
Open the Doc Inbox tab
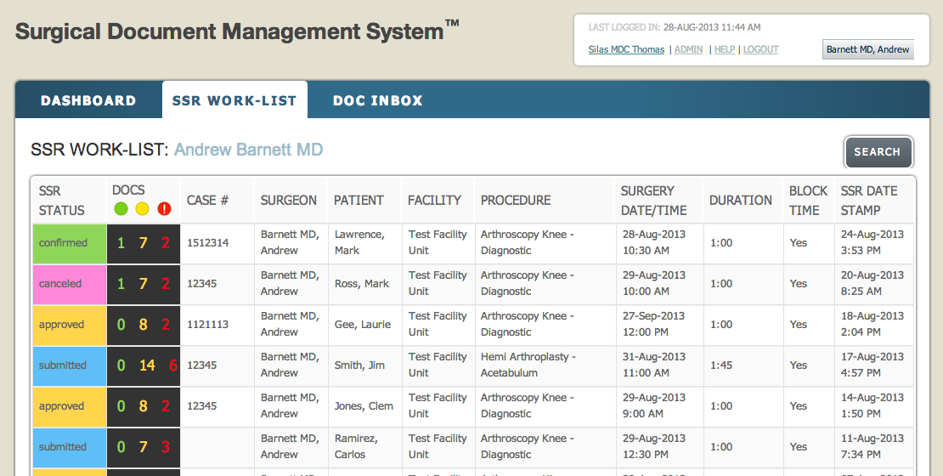[x=377, y=100]
